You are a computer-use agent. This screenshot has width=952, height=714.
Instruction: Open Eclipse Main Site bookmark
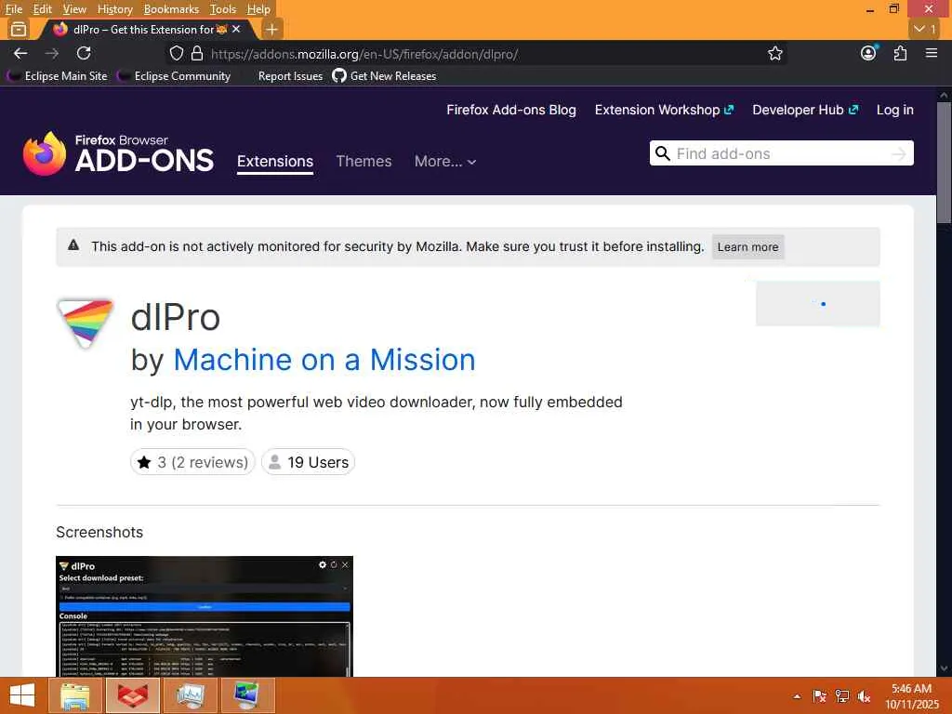point(57,76)
